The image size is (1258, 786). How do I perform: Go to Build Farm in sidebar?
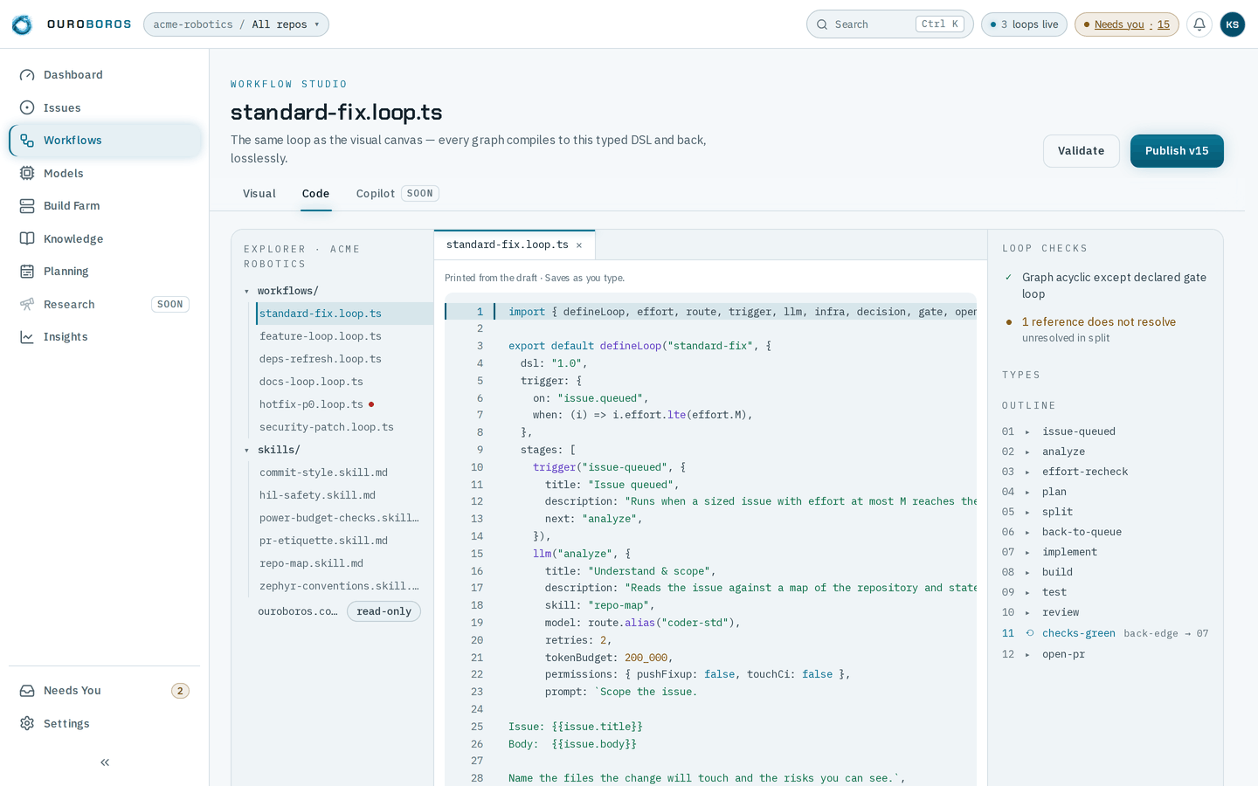click(x=106, y=206)
